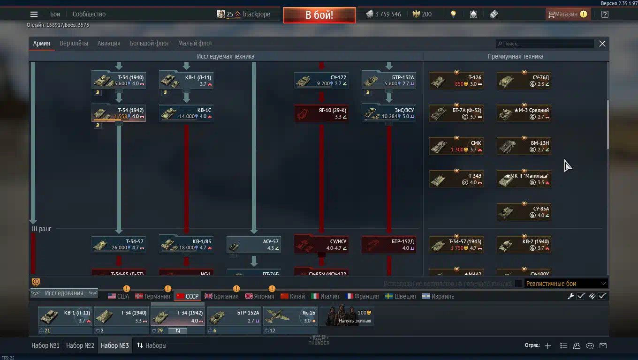
Task: Select premium СУ-76Д vehicle
Action: pos(524,80)
